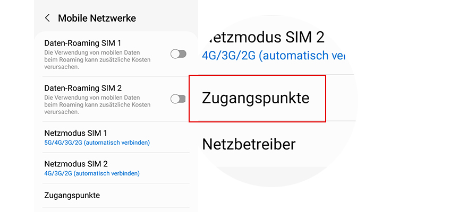Image resolution: width=467 pixels, height=212 pixels.
Task: Open Zugangspunkte in the left settings list
Action: tap(72, 195)
